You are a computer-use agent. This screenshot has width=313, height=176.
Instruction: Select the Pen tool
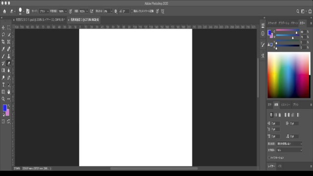9,77
